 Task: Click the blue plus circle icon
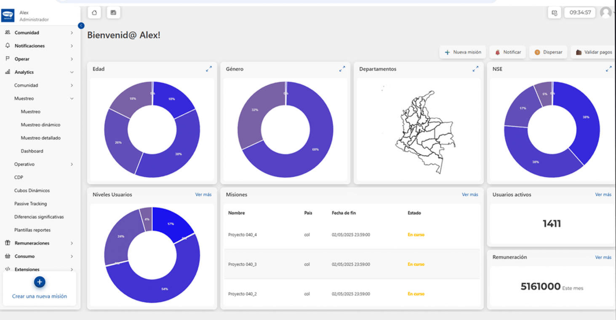coord(40,282)
